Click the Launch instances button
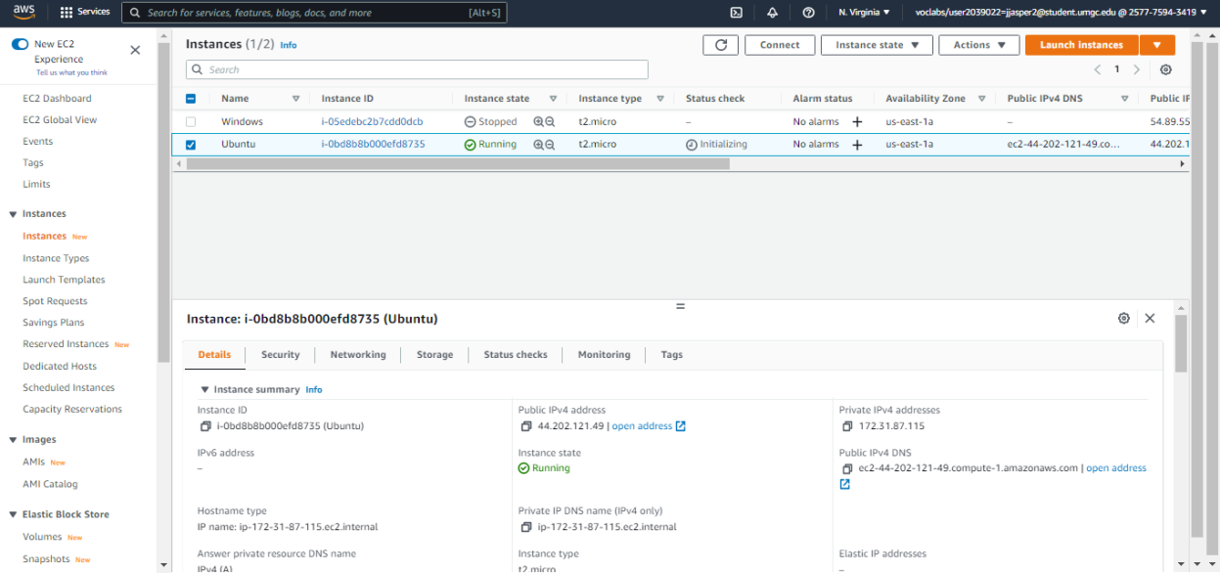This screenshot has height=573, width=1220. point(1081,45)
